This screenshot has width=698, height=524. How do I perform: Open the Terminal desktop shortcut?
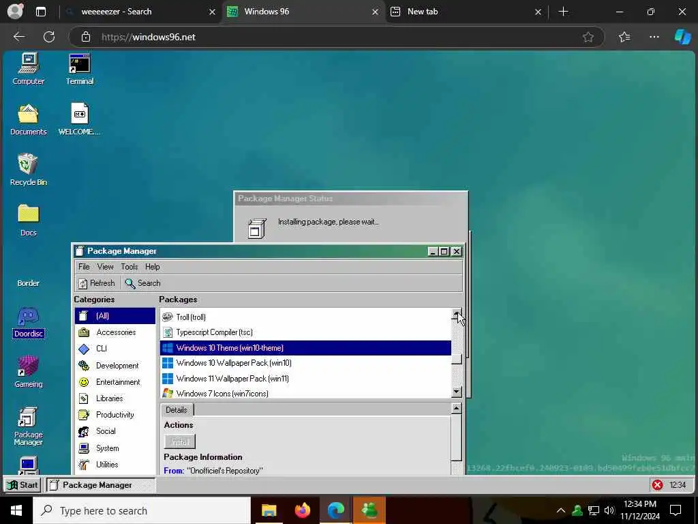(x=80, y=68)
